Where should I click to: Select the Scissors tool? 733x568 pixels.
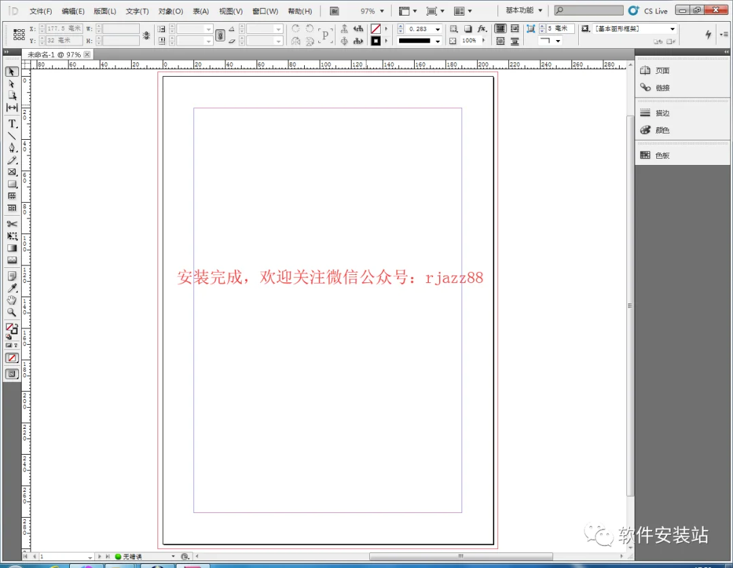pos(12,224)
